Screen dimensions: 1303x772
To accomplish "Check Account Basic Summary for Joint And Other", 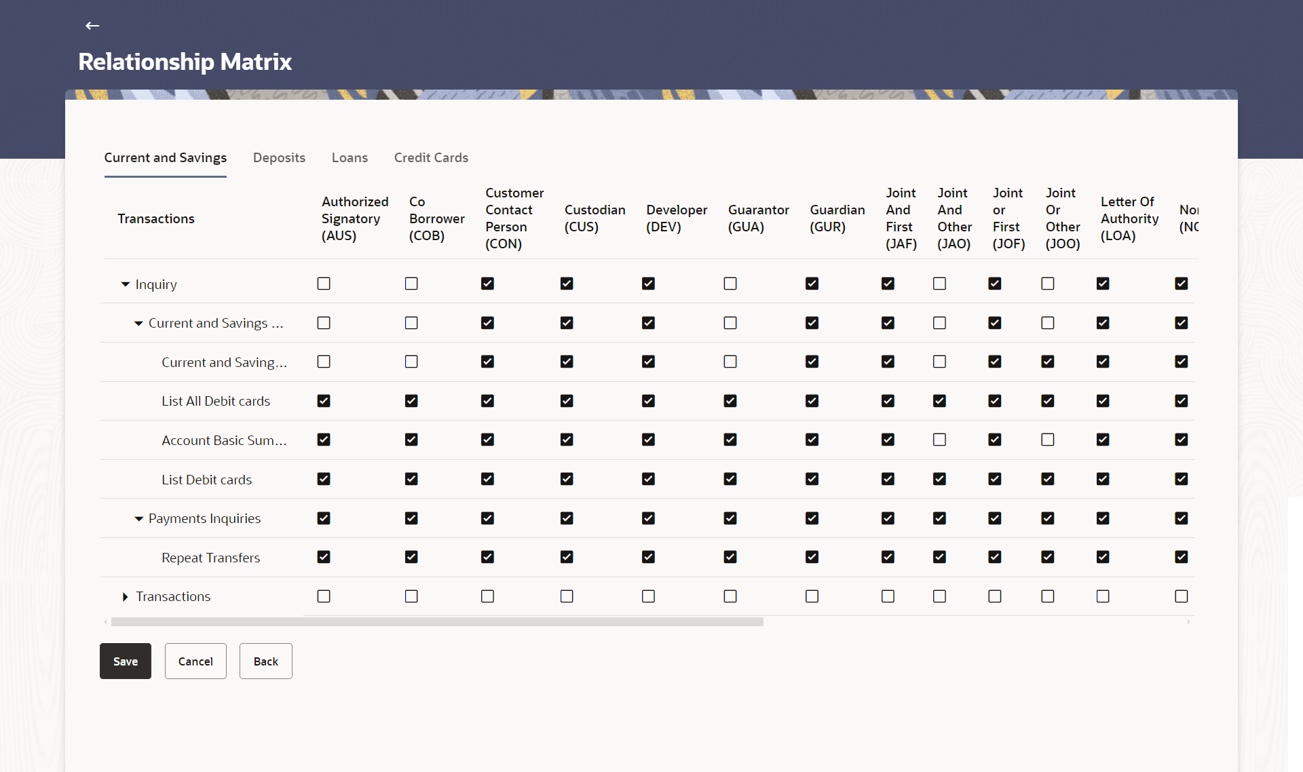I will click(x=939, y=440).
